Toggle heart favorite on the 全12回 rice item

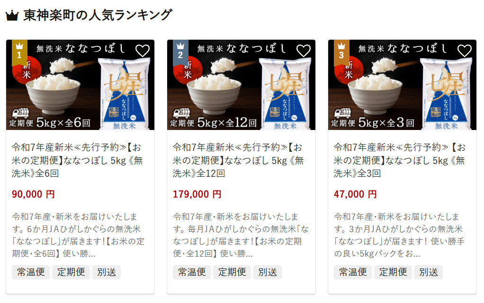coord(304,51)
